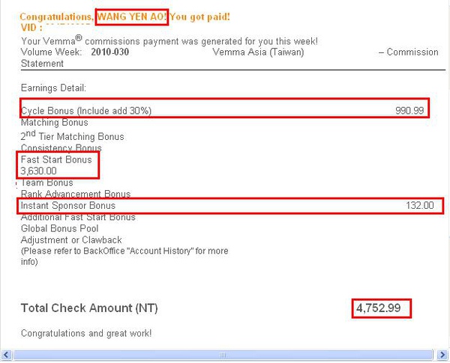Click the "Global Bonus Pool" row
The width and height of the screenshot is (450, 363).
coord(60,228)
